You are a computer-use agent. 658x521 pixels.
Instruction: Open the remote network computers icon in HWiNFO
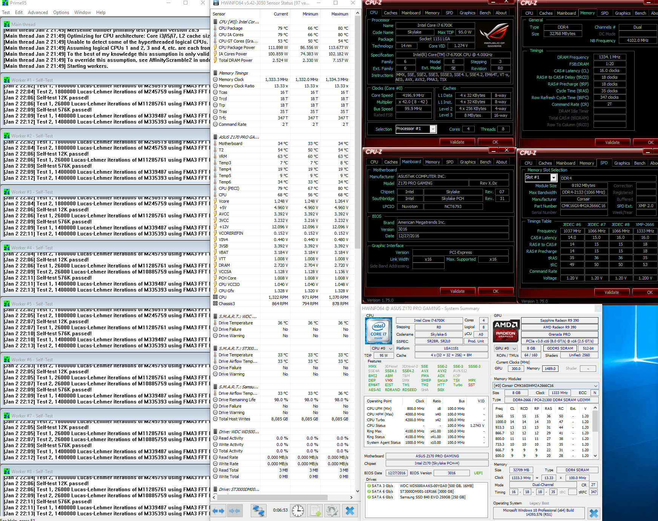(259, 511)
